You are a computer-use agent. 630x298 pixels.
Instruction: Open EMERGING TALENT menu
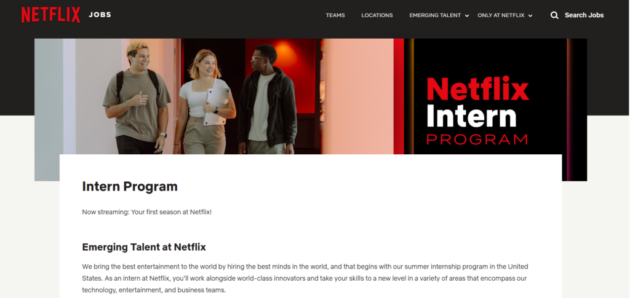tap(435, 15)
